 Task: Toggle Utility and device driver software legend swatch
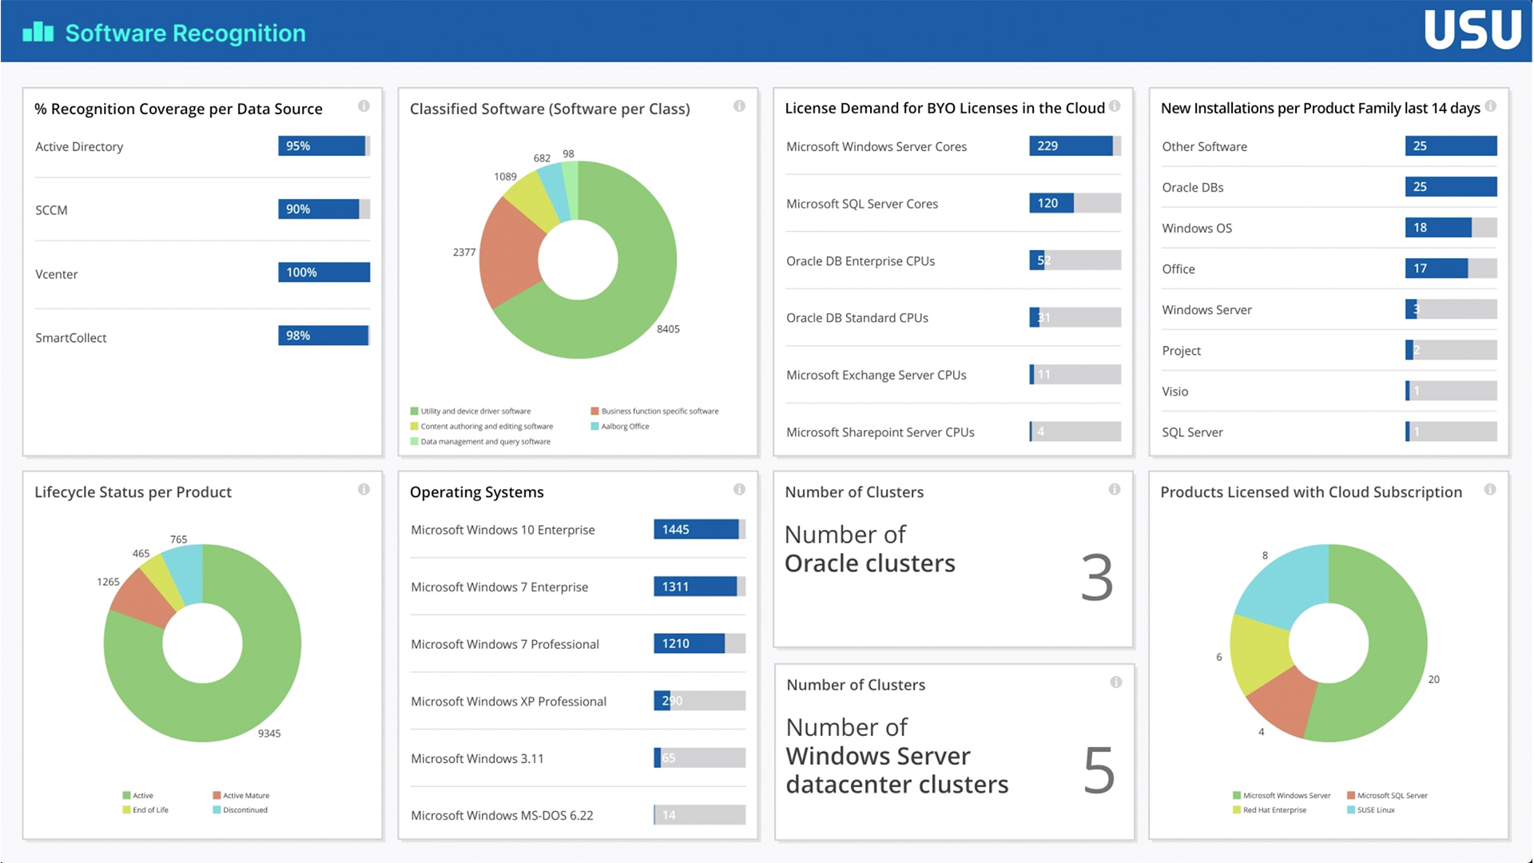(414, 412)
